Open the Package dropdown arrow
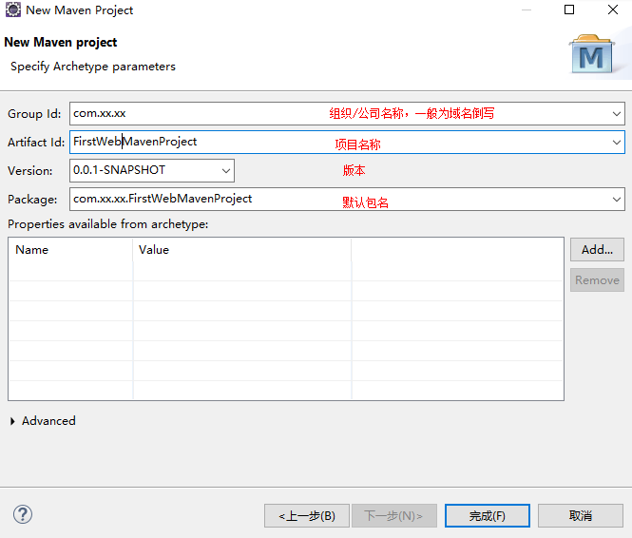The height and width of the screenshot is (538, 632). pyautogui.click(x=616, y=199)
